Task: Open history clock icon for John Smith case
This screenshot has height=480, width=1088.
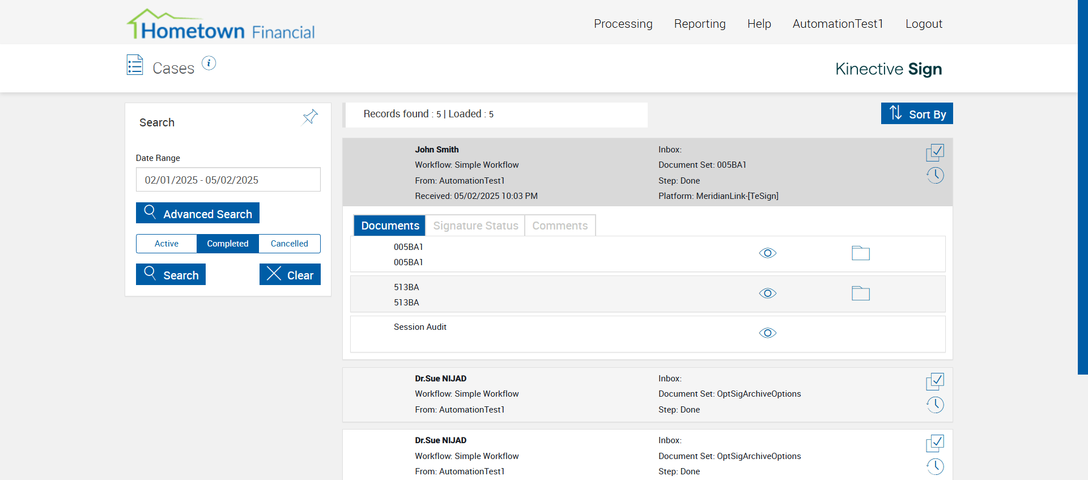Action: pos(935,176)
